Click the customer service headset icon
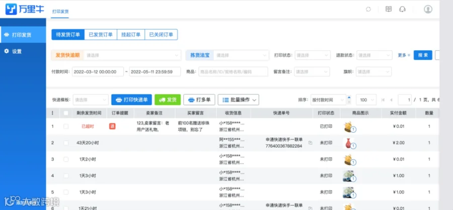 click(x=402, y=9)
